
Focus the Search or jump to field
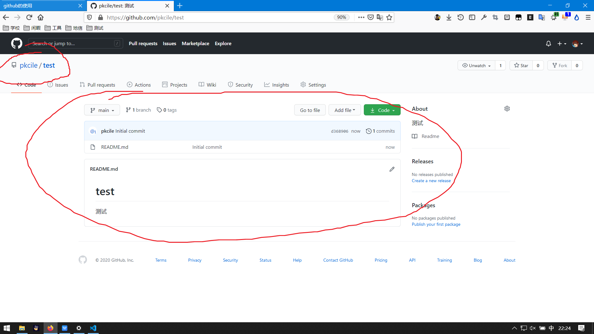point(75,44)
